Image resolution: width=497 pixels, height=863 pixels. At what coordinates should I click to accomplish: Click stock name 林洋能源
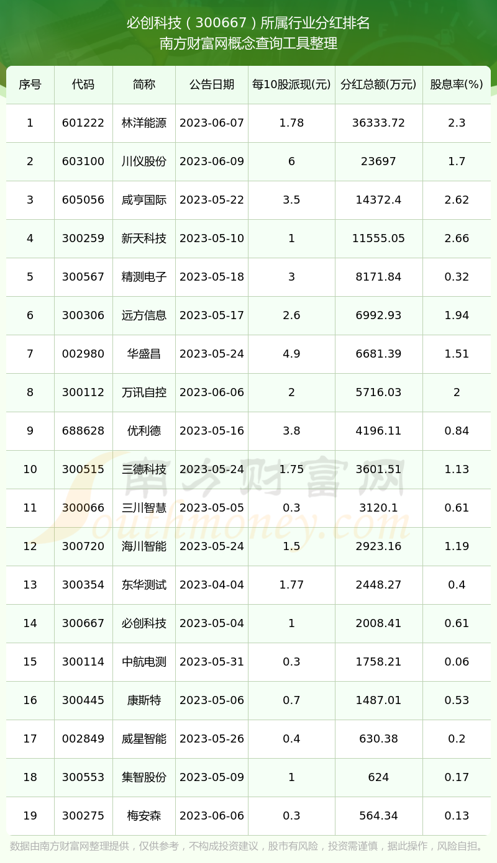pos(144,123)
